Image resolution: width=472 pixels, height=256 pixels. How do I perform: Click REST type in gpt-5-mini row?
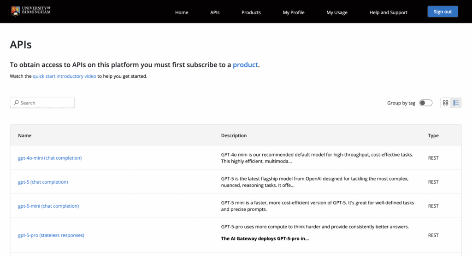(433, 206)
